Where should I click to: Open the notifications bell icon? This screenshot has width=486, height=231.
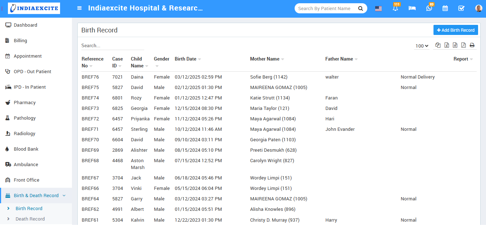(395, 8)
